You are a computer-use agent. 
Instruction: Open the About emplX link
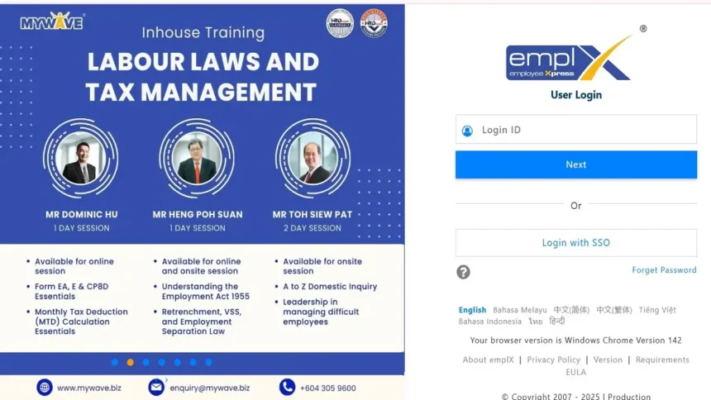[x=488, y=360]
